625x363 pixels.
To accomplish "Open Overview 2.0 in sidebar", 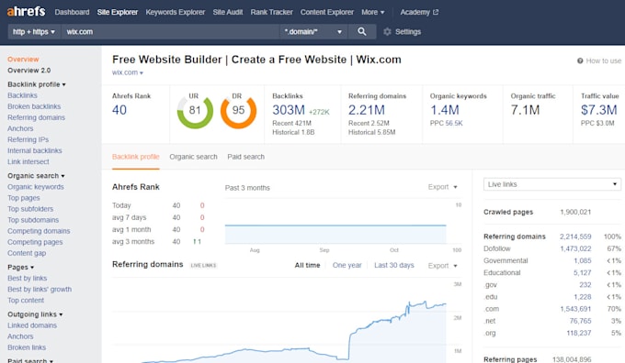I will click(x=29, y=71).
